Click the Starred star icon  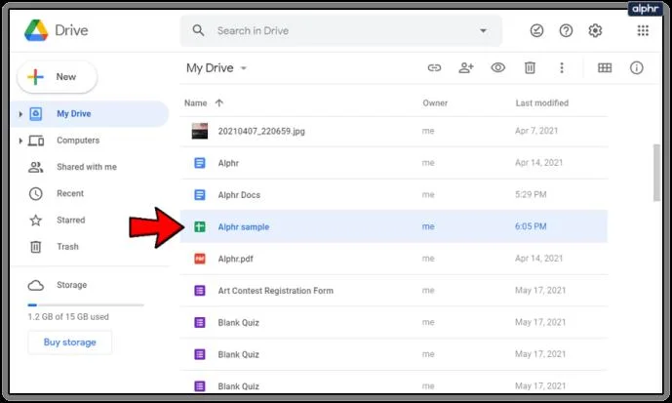coord(35,221)
